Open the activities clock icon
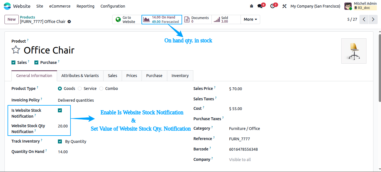 (x=272, y=6)
